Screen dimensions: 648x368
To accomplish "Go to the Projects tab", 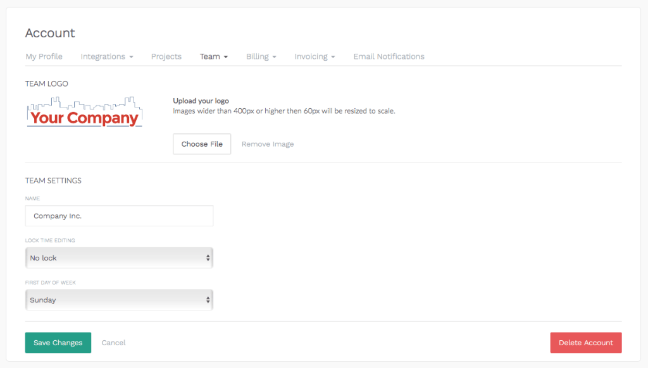I will click(166, 56).
